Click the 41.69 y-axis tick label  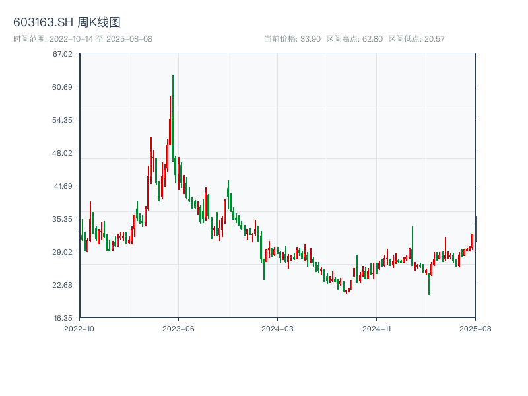62,187
